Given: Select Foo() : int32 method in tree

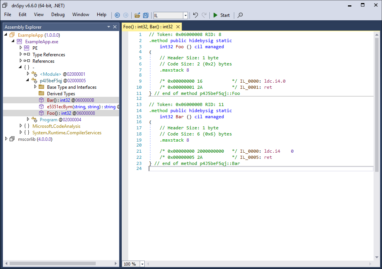Looking at the screenshot, I should [71, 113].
